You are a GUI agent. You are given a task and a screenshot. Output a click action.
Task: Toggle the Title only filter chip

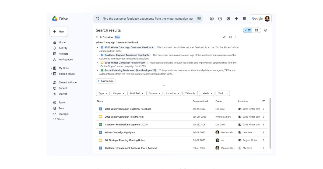coord(190,93)
